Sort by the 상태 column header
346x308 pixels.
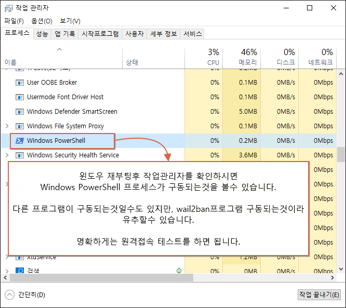click(x=153, y=58)
